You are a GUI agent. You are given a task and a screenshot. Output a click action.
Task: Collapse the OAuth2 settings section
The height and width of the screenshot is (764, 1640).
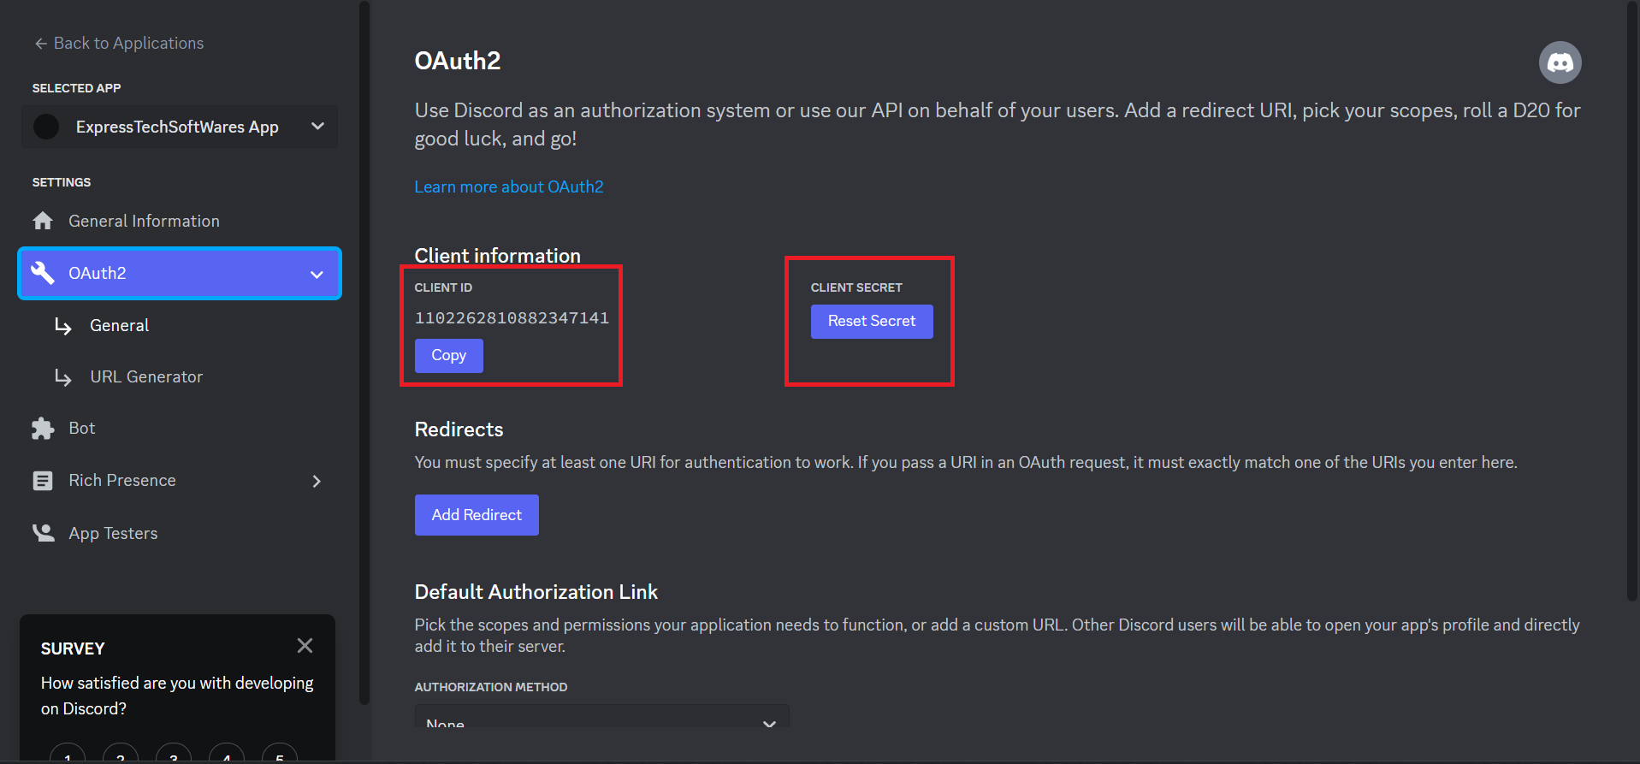pyautogui.click(x=317, y=274)
